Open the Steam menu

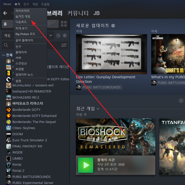click(x=7, y=4)
